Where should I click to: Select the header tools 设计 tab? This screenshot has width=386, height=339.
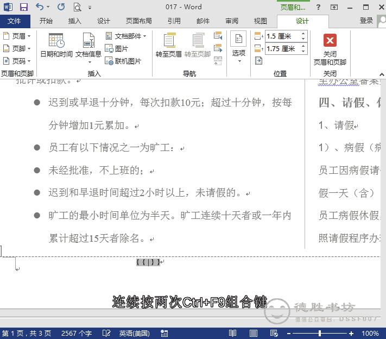pos(302,21)
